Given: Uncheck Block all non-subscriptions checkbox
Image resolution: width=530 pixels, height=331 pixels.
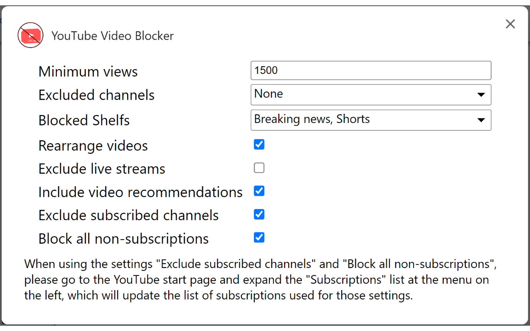Looking at the screenshot, I should point(259,237).
